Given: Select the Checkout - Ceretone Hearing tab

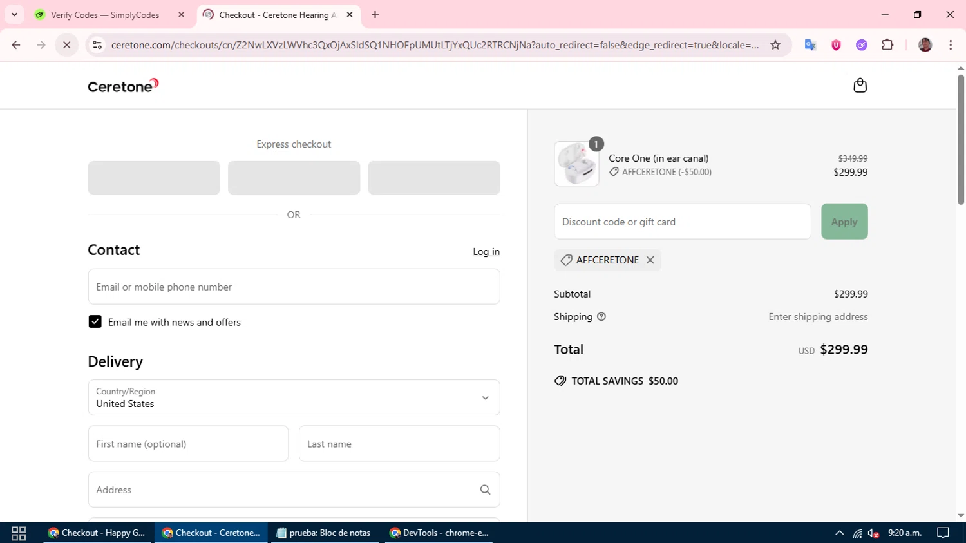Looking at the screenshot, I should point(278,15).
